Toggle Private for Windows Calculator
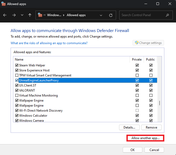 click(x=137, y=116)
